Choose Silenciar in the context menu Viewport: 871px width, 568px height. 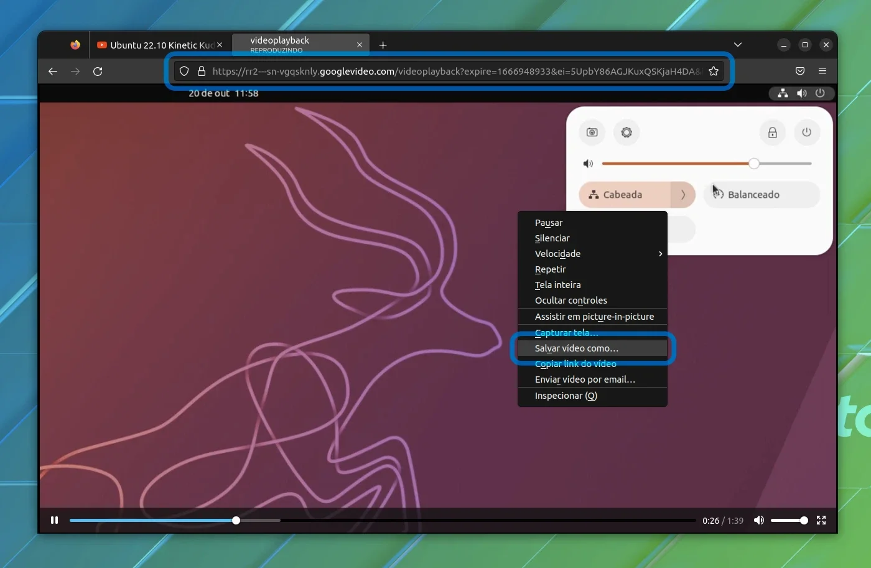pos(592,238)
